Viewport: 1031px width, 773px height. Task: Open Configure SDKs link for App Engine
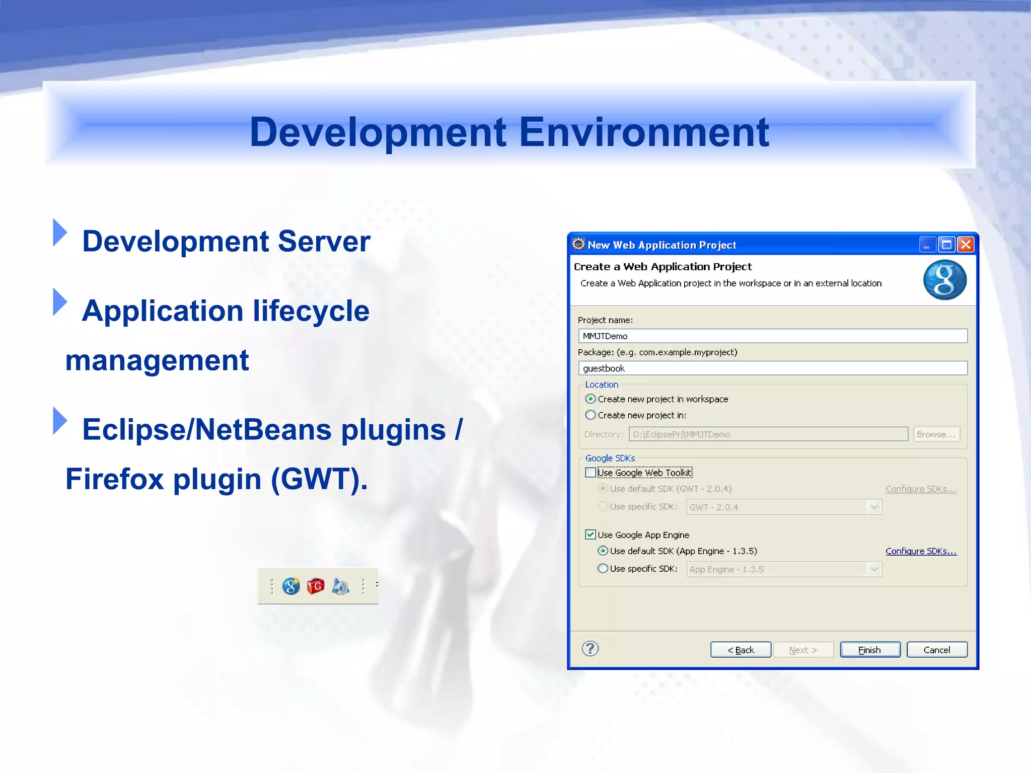click(x=921, y=551)
